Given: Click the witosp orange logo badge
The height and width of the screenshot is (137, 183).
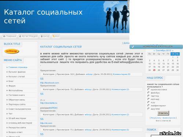Looking at the screenshot, I should click(12, 51).
